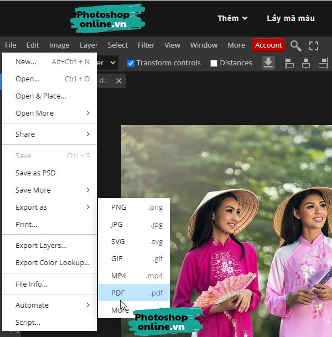Select PNG export format
Screen dimensions: 332x337
point(133,208)
